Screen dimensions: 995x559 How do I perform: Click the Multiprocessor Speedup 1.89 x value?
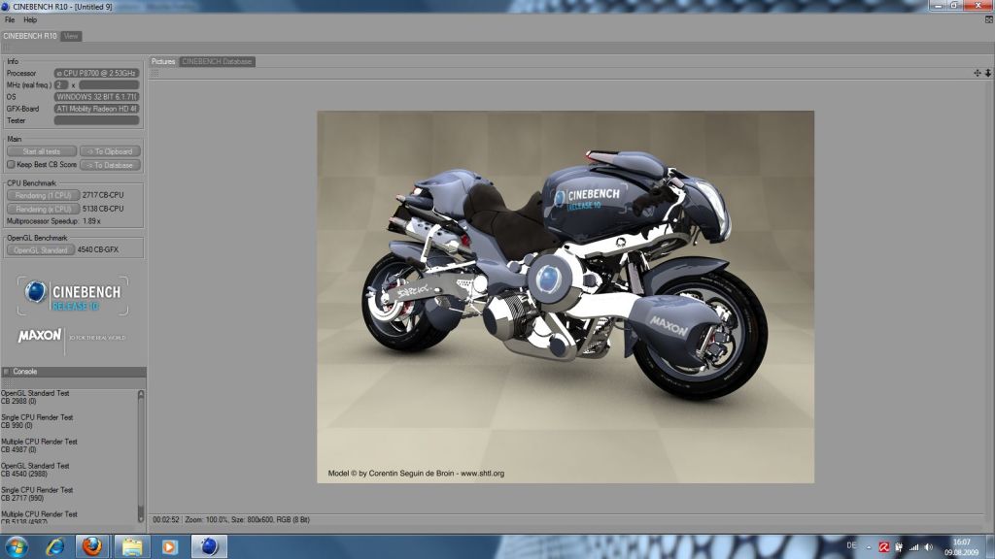point(92,221)
